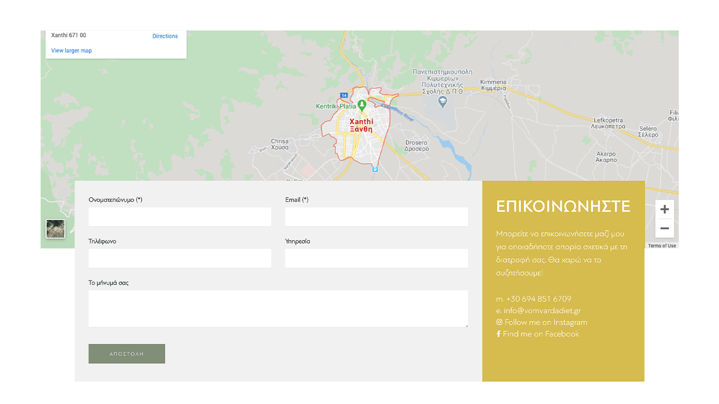The width and height of the screenshot is (719, 404).
Task: Click the Το μήνυμά σας message textarea
Action: click(278, 308)
